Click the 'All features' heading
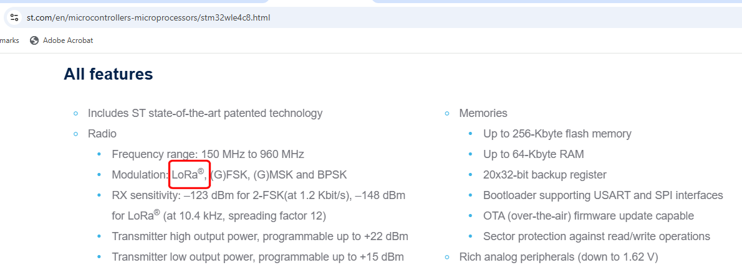Image resolution: width=742 pixels, height=265 pixels. coord(108,74)
